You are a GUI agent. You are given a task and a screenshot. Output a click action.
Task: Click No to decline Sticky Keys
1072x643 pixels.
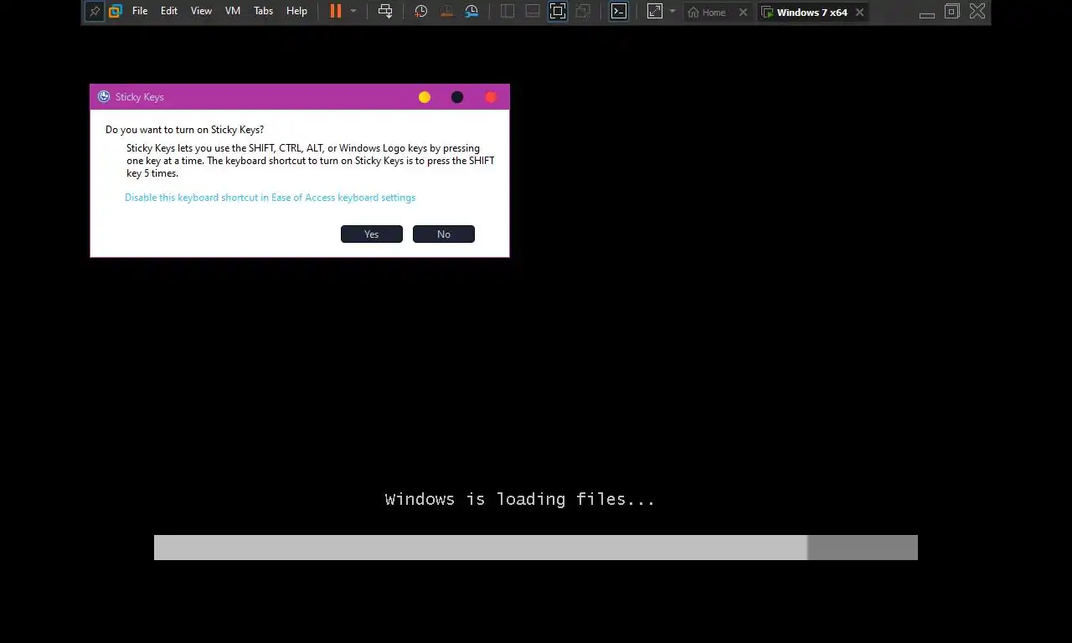point(444,234)
